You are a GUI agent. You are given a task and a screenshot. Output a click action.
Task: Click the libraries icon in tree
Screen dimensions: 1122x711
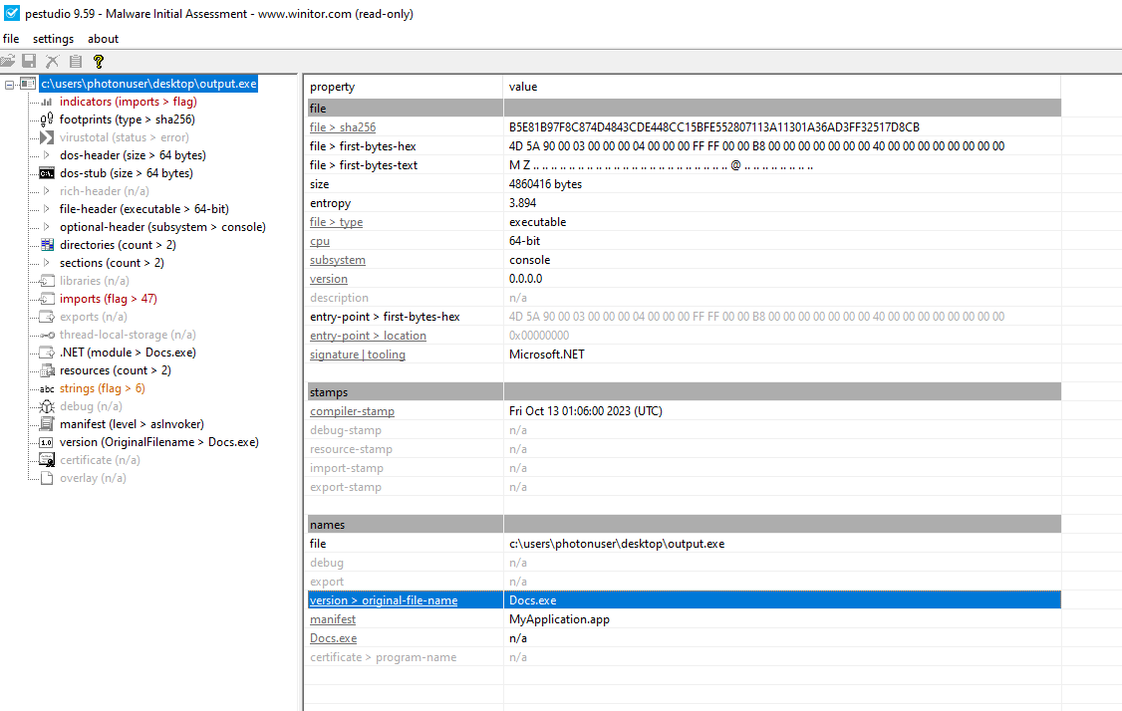[47, 281]
